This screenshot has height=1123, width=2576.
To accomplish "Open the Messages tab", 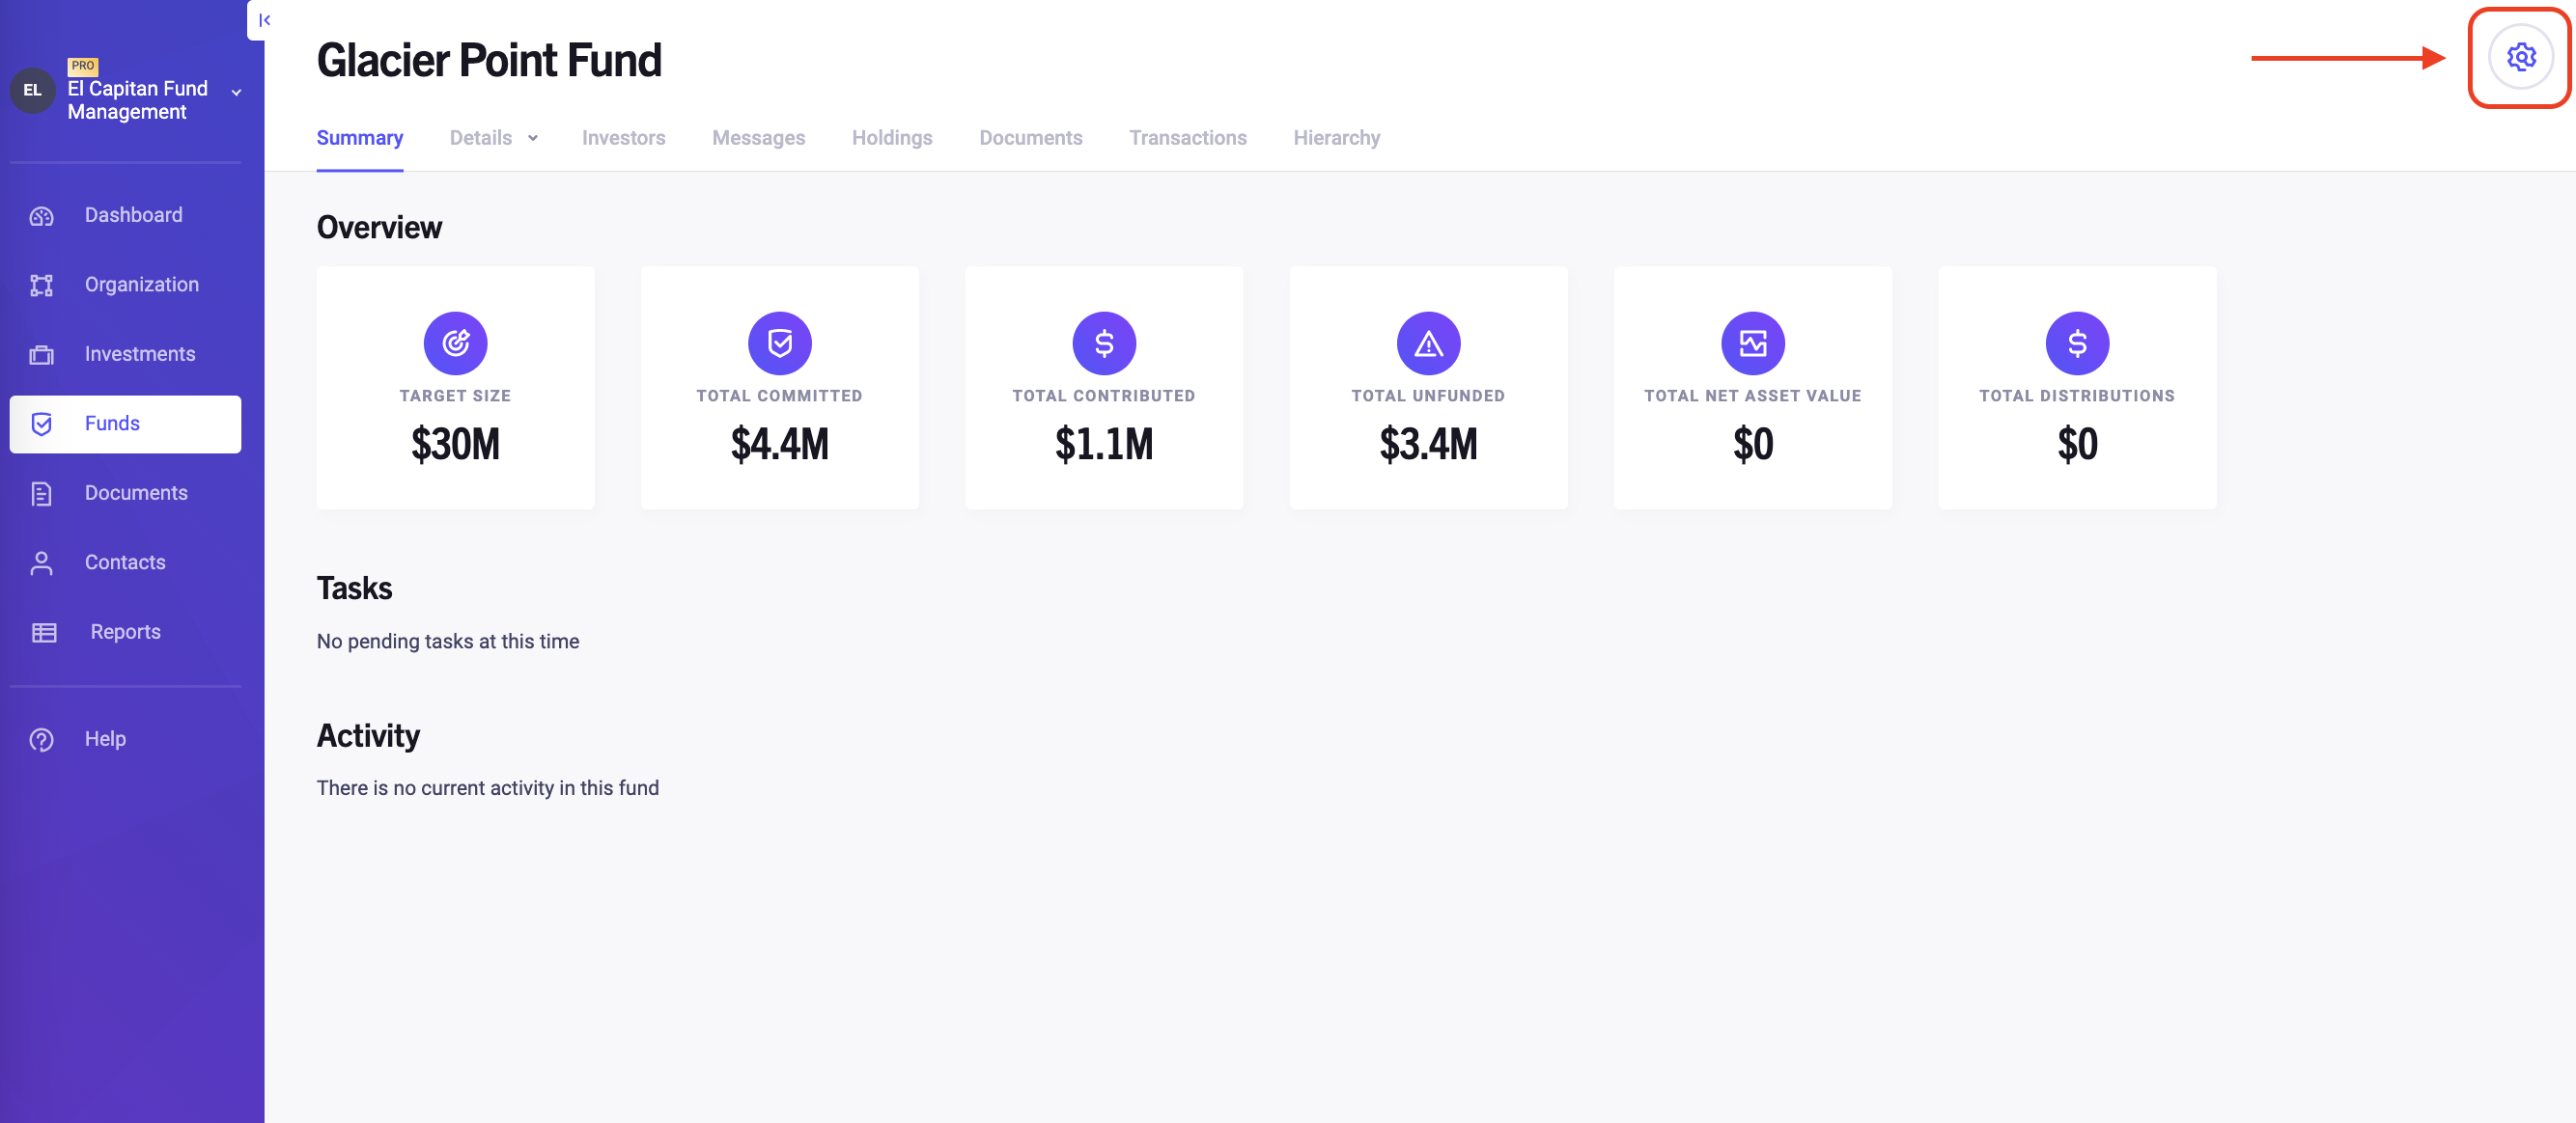I will (x=758, y=138).
